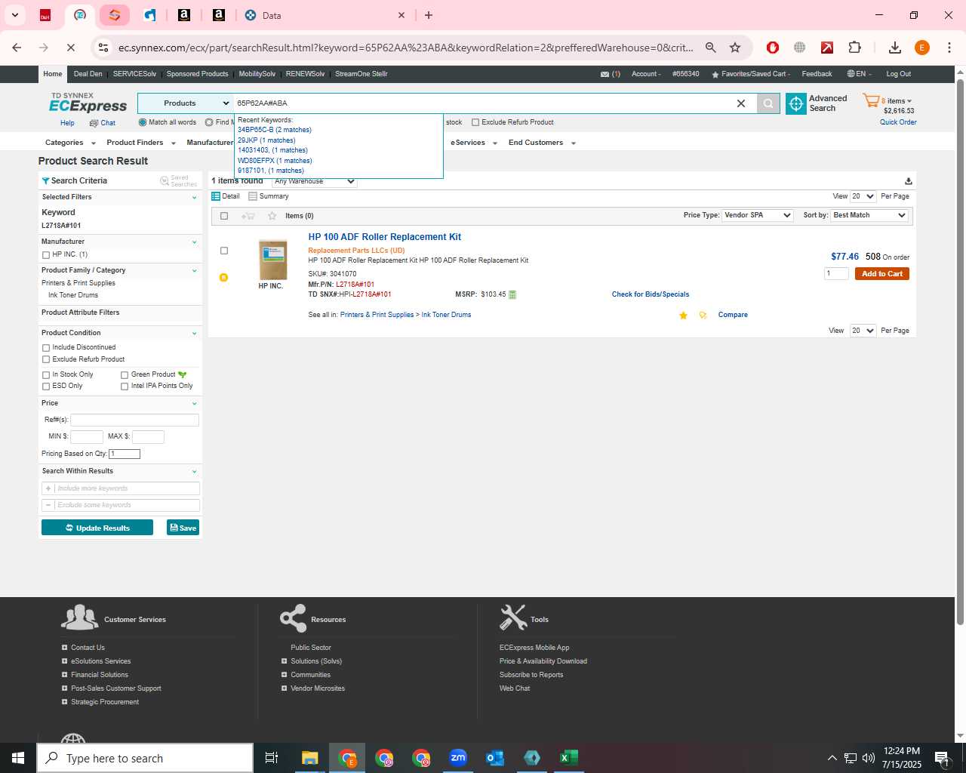This screenshot has height=773, width=966.
Task: Select recent keyword 34BP65C-B
Action: (x=274, y=130)
